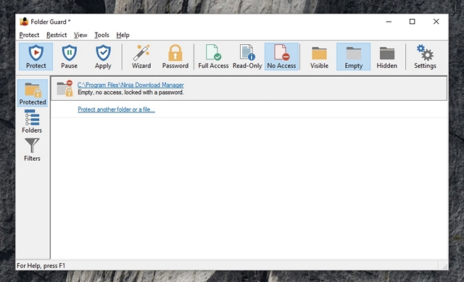
Task: Open the Folders tree view
Action: click(x=32, y=121)
